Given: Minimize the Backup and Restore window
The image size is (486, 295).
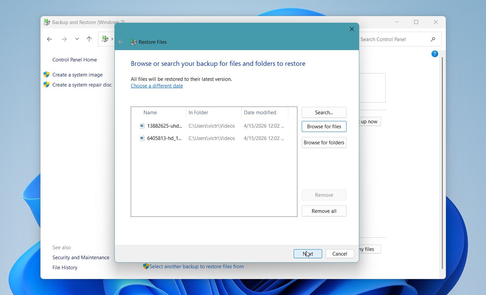Looking at the screenshot, I should 397,22.
